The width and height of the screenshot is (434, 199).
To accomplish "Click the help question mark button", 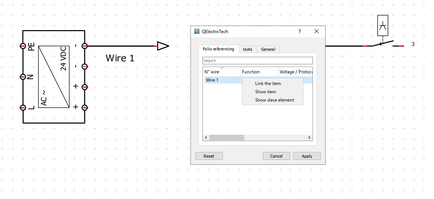I will point(300,31).
